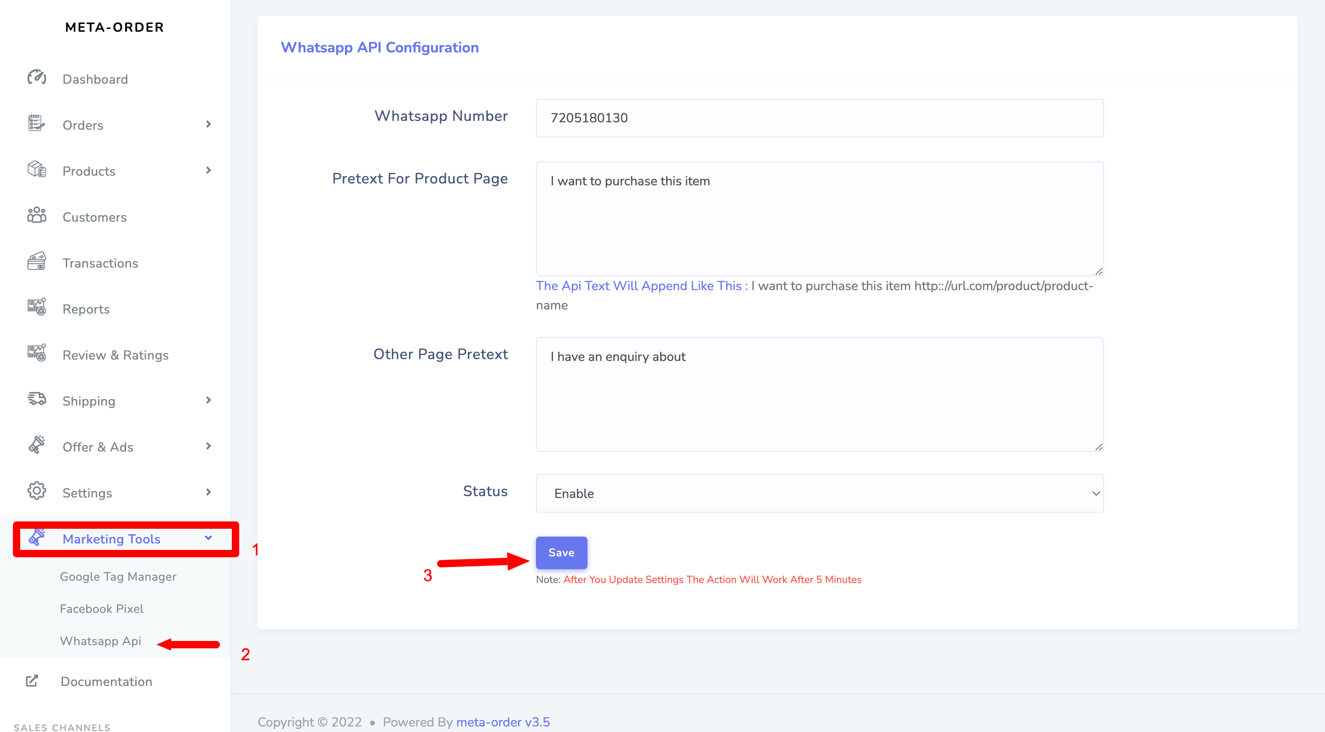Image resolution: width=1325 pixels, height=732 pixels.
Task: Click the Documentation external link icon
Action: point(32,681)
